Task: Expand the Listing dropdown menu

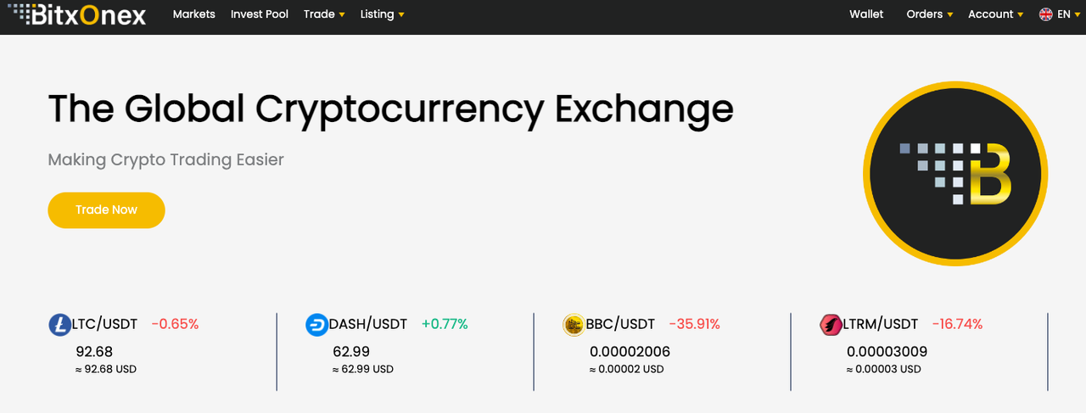Action: pyautogui.click(x=382, y=14)
